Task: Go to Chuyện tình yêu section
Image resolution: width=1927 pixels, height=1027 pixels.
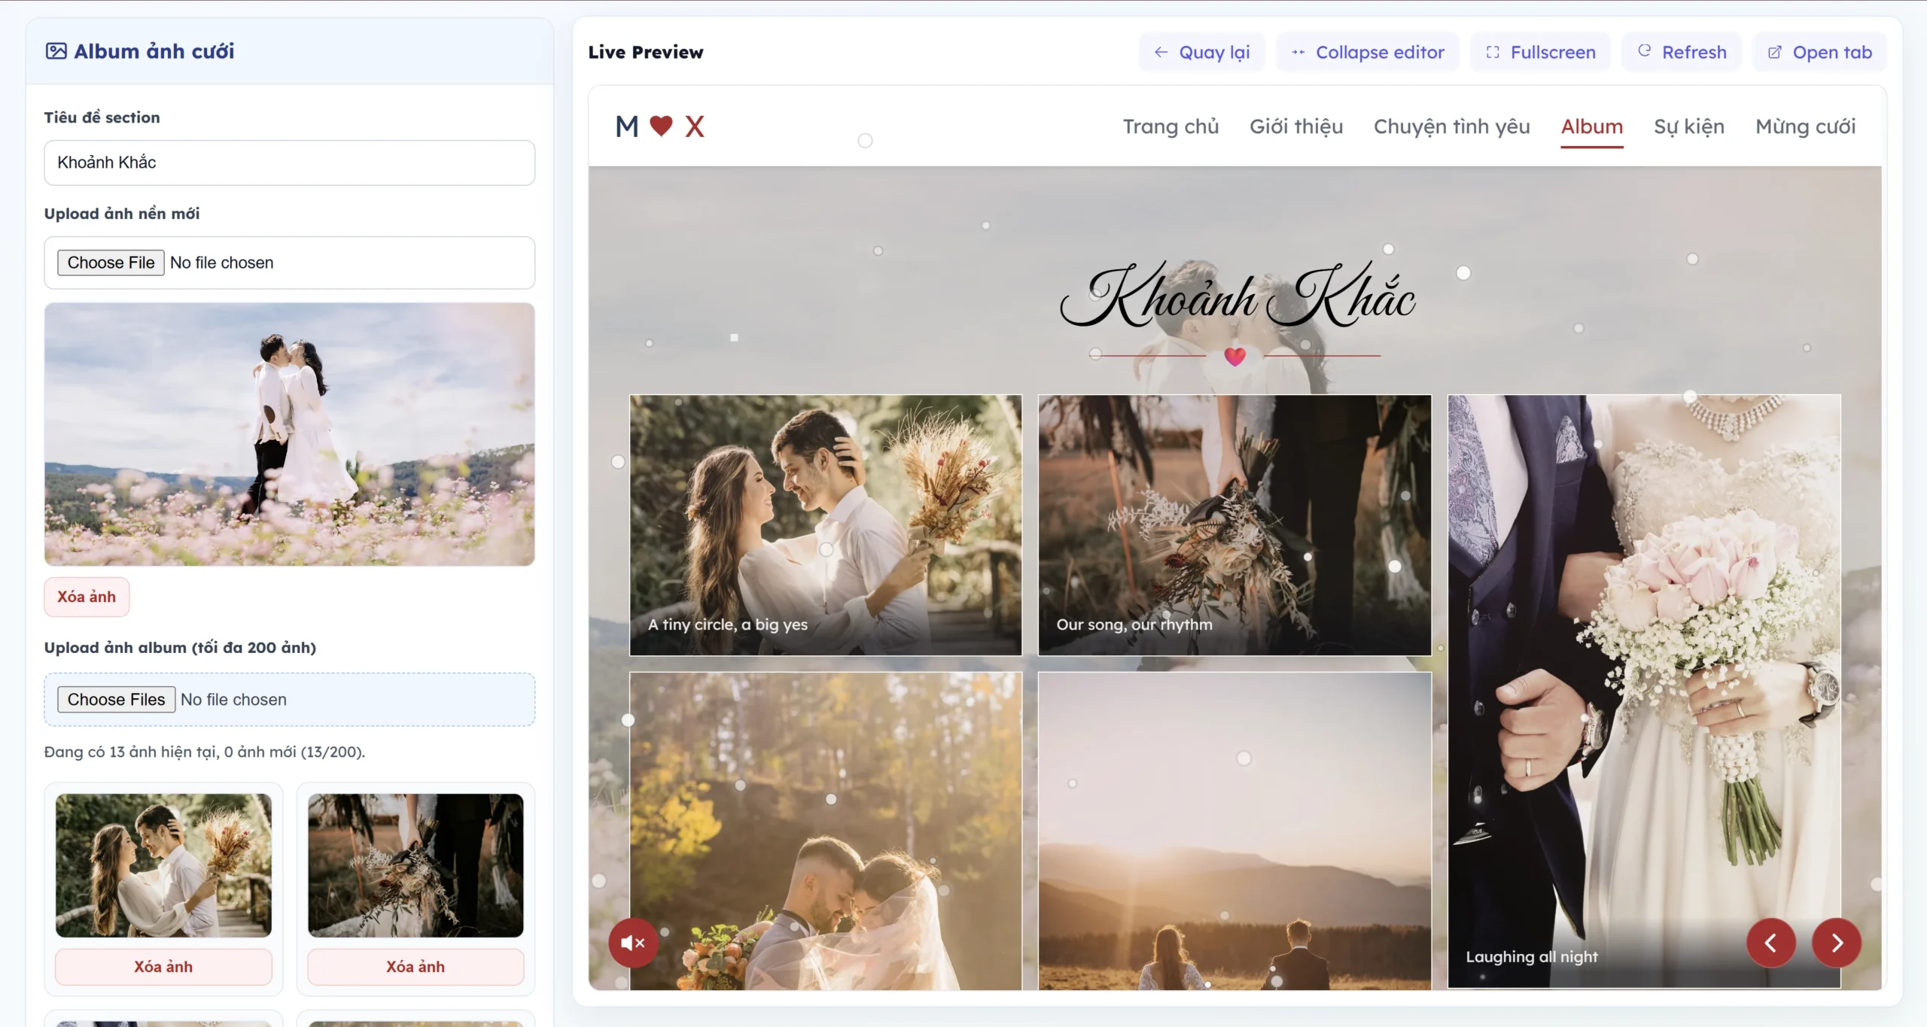Action: [1451, 126]
